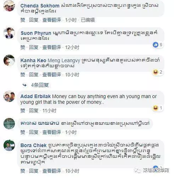Like Chenda Sokhom's comment with 赞
Viewport: 174px width, 178px height.
23,20
